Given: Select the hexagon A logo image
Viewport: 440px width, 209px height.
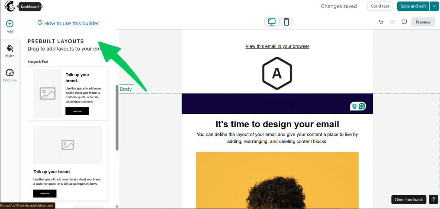Looking at the screenshot, I should [x=277, y=73].
